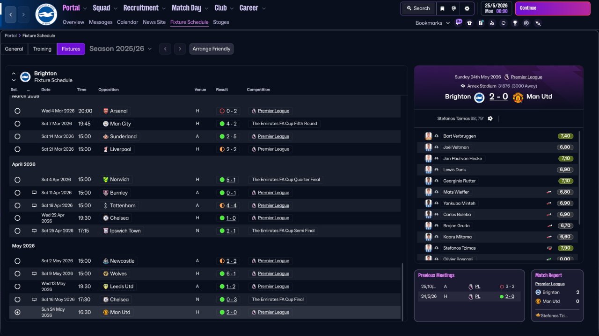Expand the Club menu dropdown
This screenshot has height=336, width=599.
point(231,8)
